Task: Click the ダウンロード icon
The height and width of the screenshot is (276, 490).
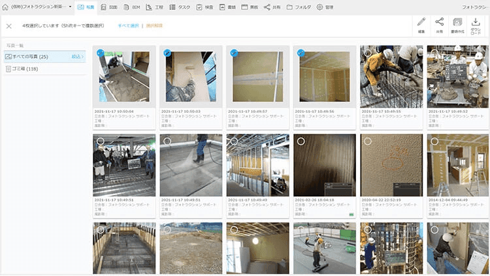Action: pos(476,22)
